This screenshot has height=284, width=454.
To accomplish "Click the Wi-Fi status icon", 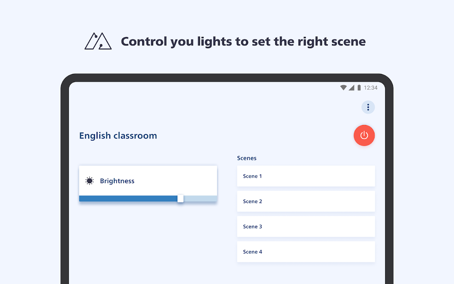I will click(x=343, y=88).
